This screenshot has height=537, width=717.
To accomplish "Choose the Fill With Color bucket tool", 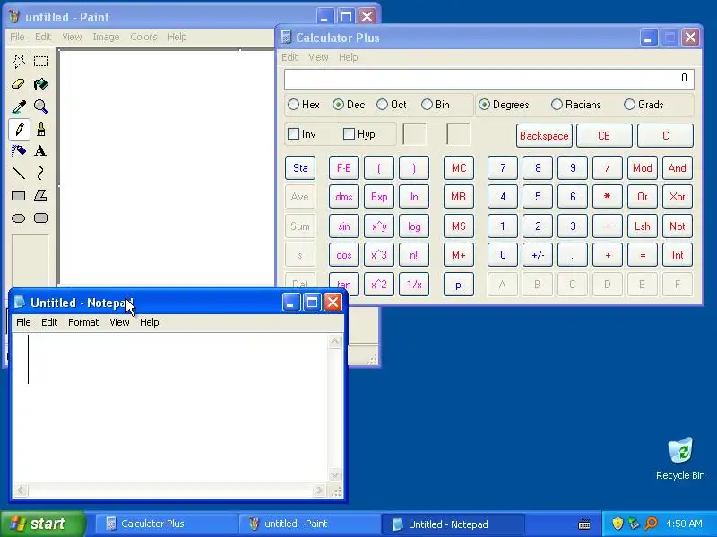I will 40,84.
